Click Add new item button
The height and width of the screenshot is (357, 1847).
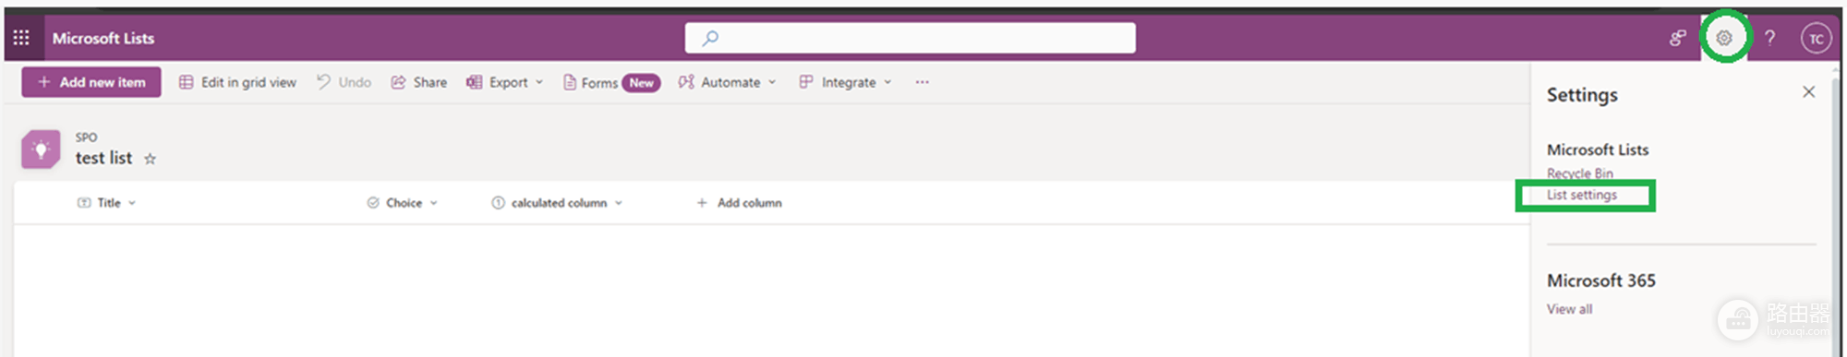[91, 82]
